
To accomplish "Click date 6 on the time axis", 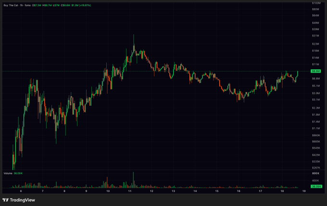I will pyautogui.click(x=21, y=191).
